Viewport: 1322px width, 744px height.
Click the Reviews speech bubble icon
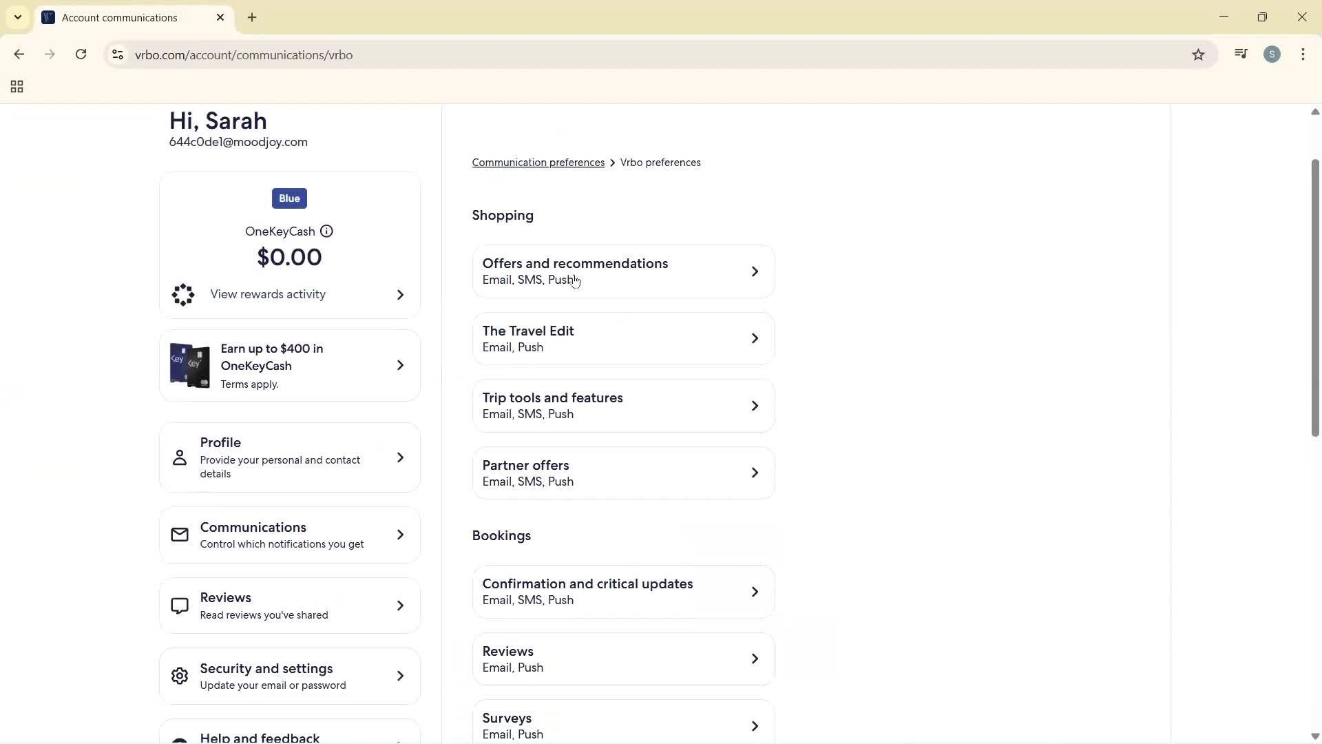tap(180, 606)
